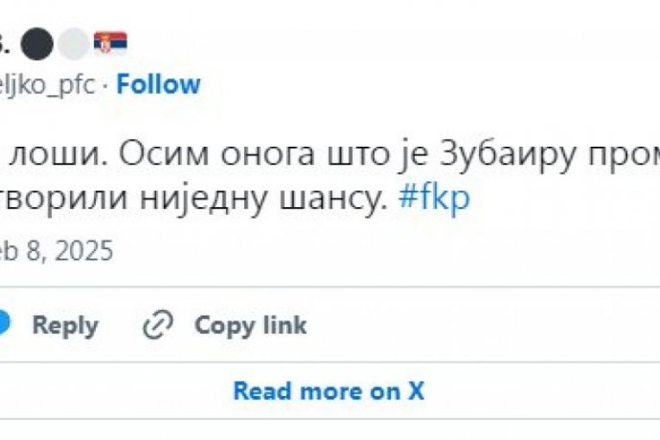Click the white circle emoji in the name

tap(76, 43)
